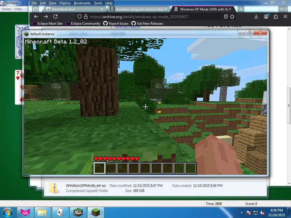291x218 pixels.
Task: Switch to the Download Java tab
Action: [74, 9]
